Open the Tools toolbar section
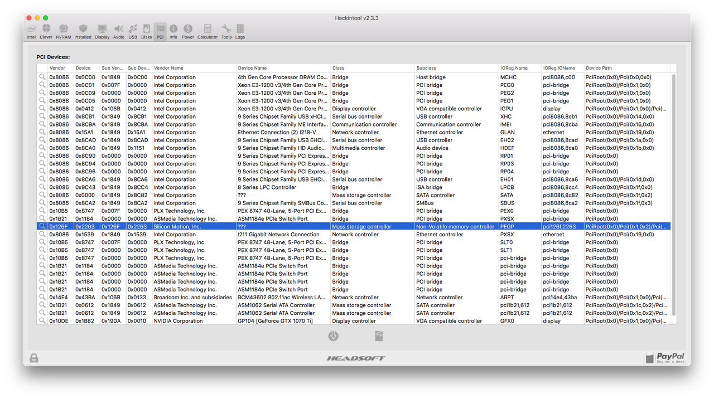 [226, 31]
